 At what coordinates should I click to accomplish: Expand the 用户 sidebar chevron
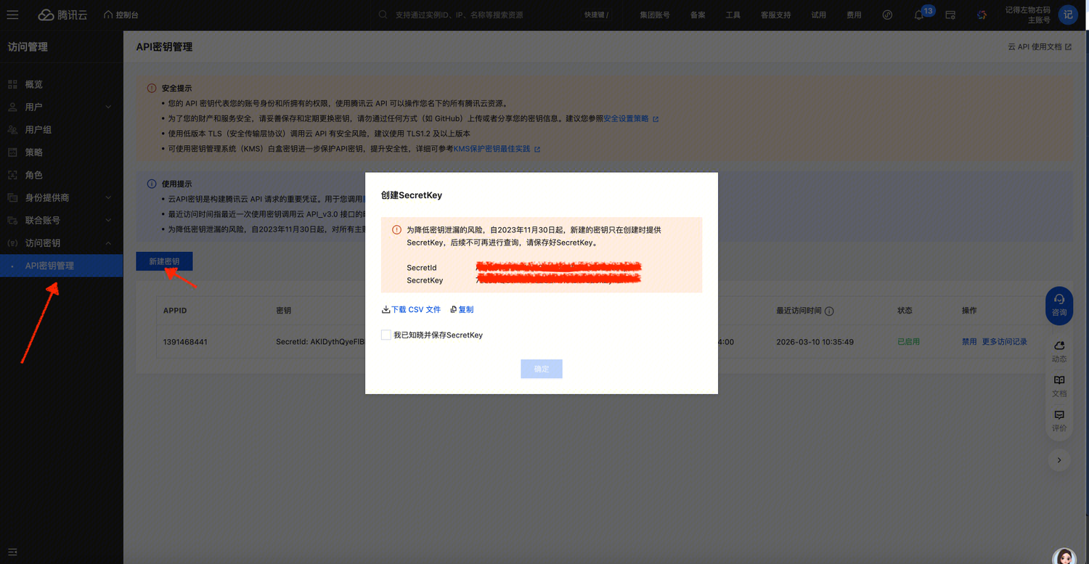click(108, 107)
